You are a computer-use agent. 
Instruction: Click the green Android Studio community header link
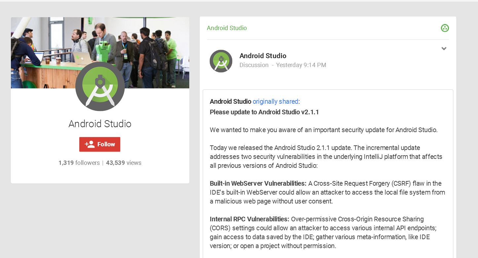pos(227,28)
